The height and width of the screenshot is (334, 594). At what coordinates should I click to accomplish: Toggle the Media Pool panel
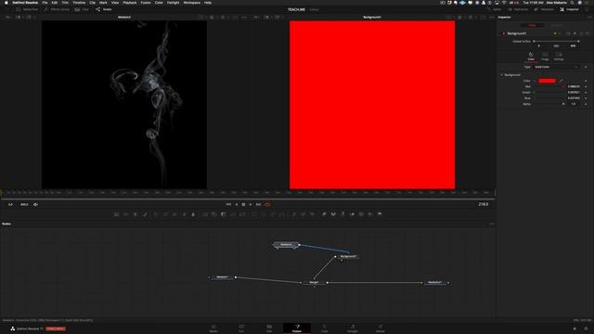click(x=27, y=9)
